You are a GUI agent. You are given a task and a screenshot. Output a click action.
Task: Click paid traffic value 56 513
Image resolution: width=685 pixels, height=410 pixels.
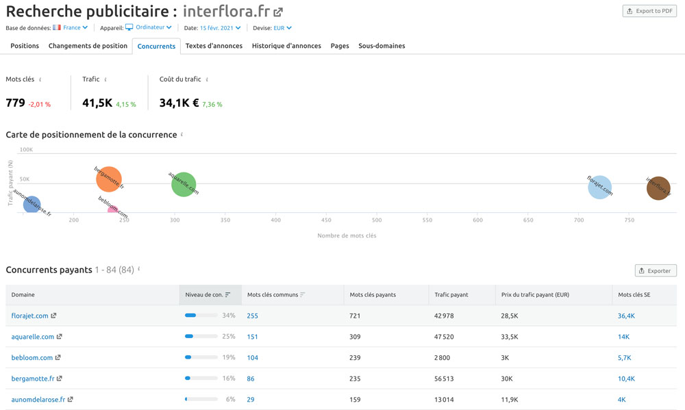(444, 379)
